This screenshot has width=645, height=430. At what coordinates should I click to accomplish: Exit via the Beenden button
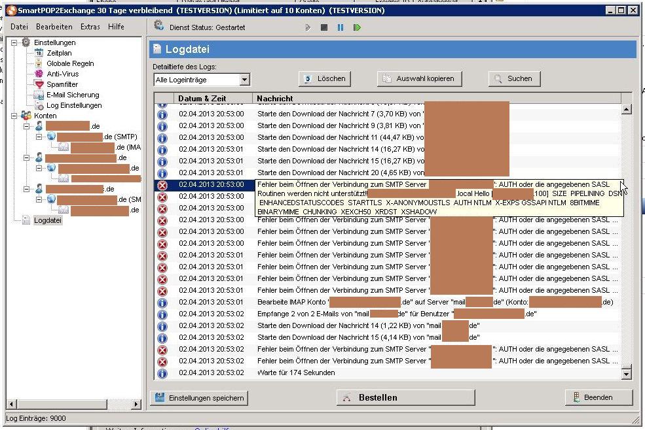pos(599,397)
